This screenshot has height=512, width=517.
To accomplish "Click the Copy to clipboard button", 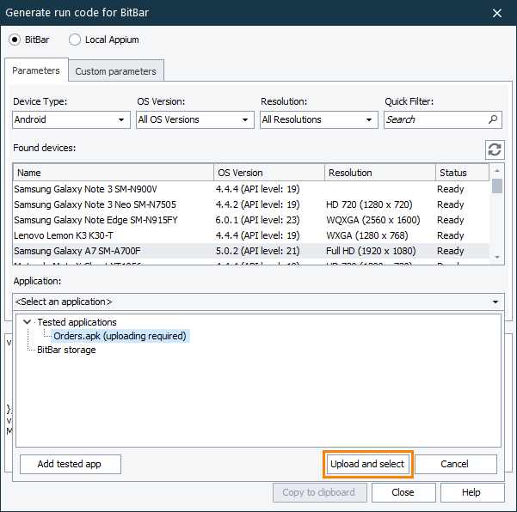I will coord(319,492).
